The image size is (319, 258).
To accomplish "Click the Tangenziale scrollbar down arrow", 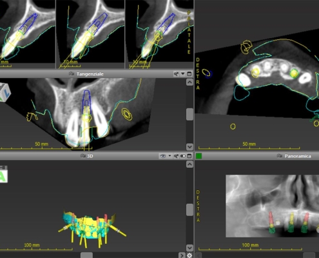I will [189, 146].
